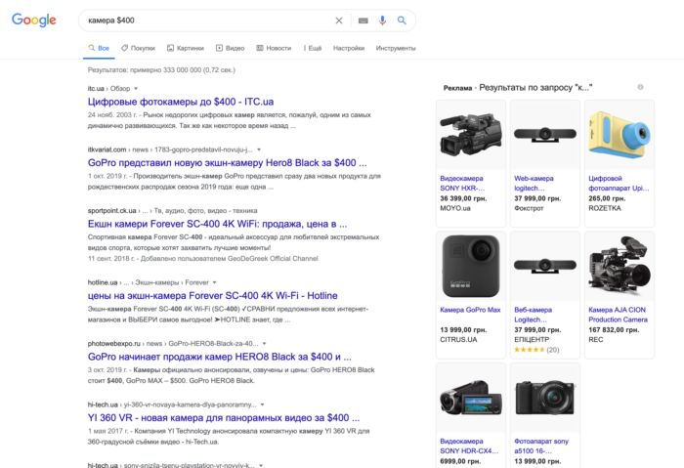Click the ad info icon beside Реклама
Viewport: 684px width, 468px height.
pyautogui.click(x=640, y=87)
